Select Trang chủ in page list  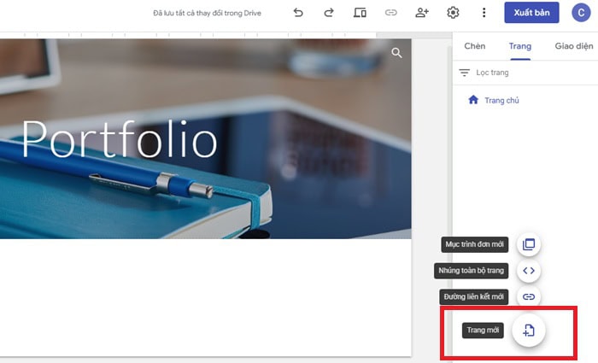pyautogui.click(x=501, y=101)
